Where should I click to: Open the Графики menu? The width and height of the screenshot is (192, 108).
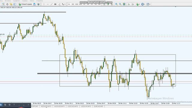click(16, 1)
